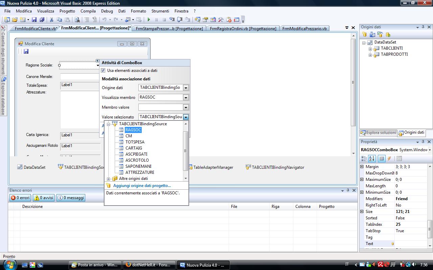This screenshot has width=433, height=270.
Task: Open 'dotNetHell.it - Forum' taskbar item
Action: [149, 265]
